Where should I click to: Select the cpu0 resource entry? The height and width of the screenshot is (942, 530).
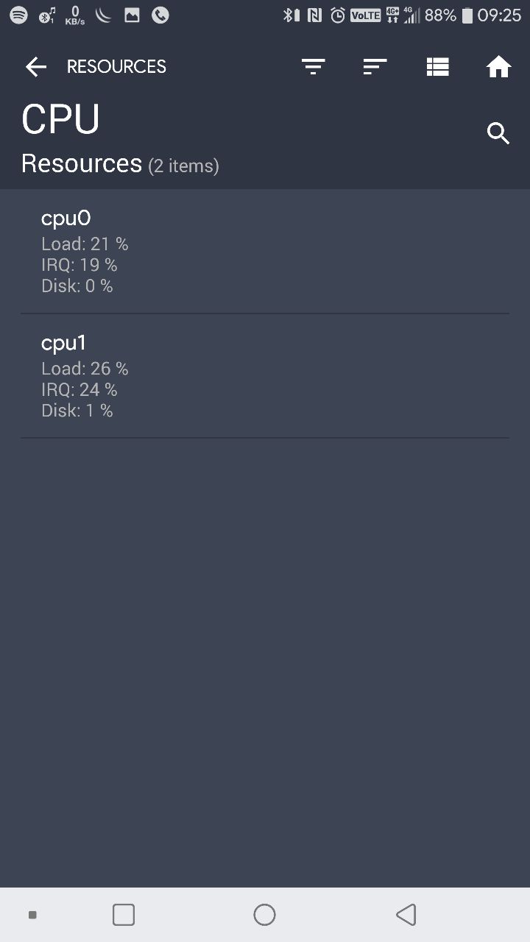coord(265,251)
